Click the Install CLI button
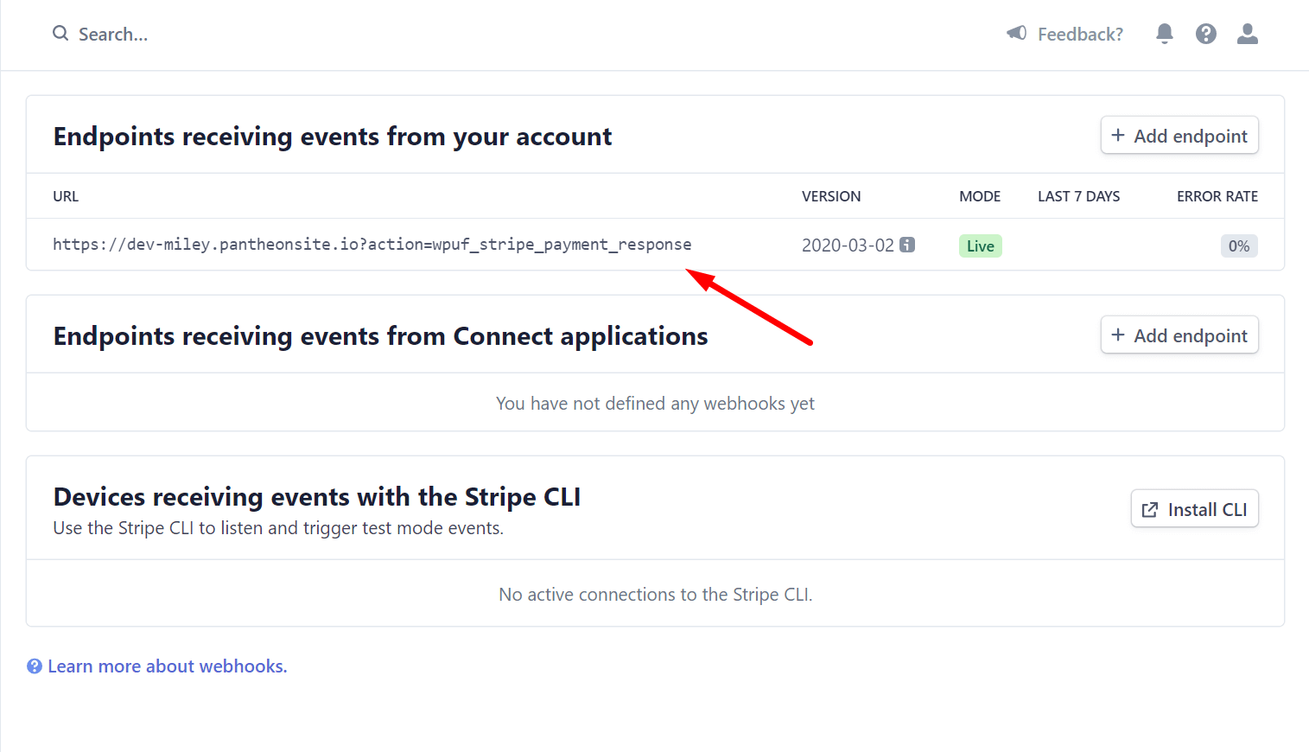 coord(1195,509)
